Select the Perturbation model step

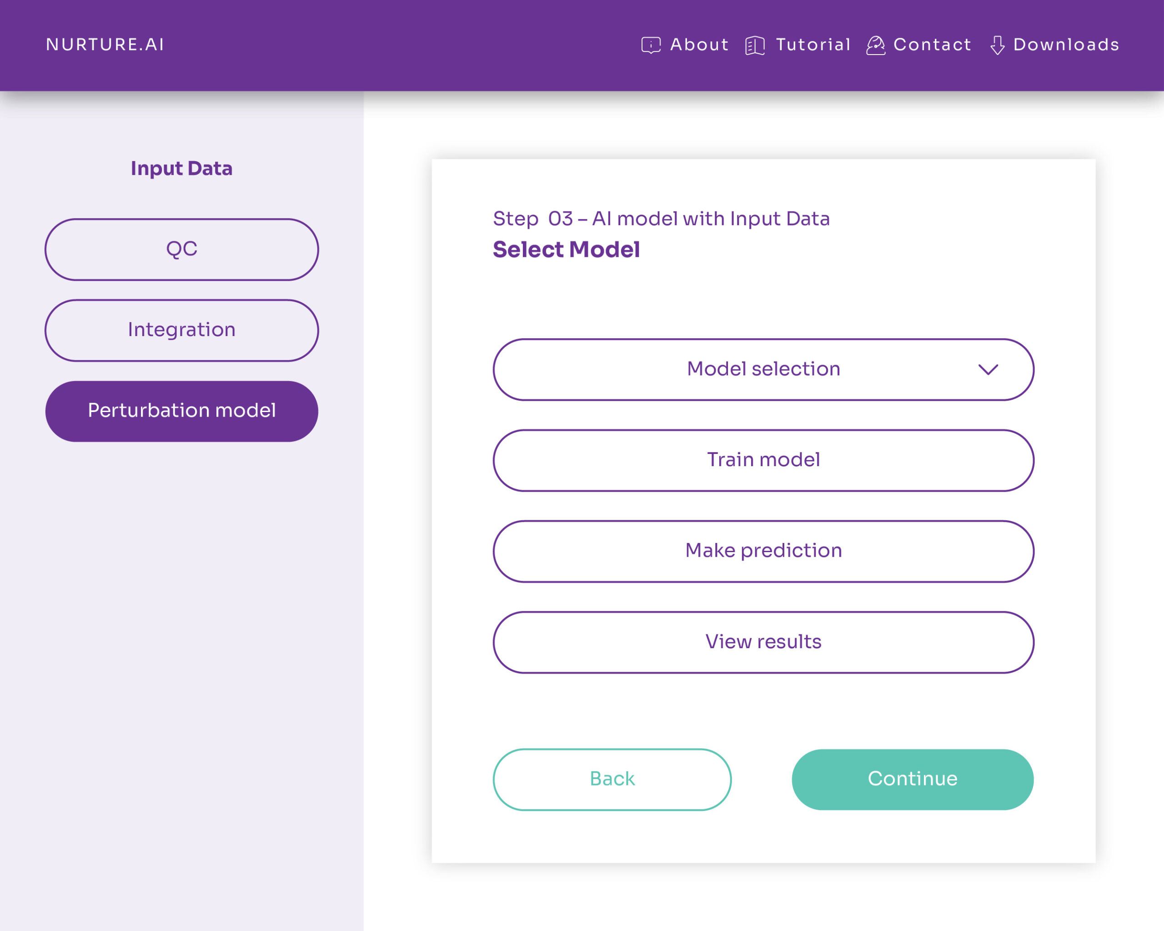(181, 410)
